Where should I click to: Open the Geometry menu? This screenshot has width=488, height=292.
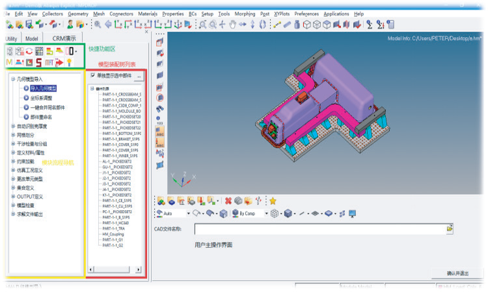click(x=77, y=13)
